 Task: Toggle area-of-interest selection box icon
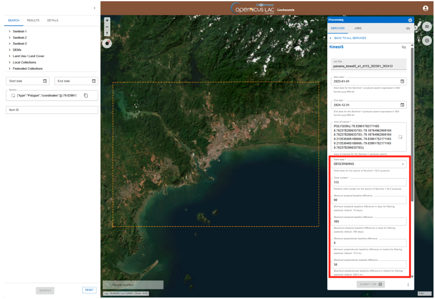400,137
